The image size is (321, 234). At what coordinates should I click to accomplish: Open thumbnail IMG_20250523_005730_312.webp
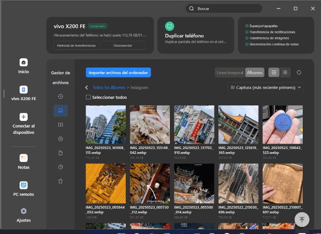150,183
